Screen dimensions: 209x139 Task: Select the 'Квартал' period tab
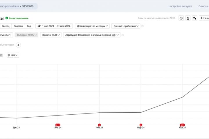[18, 26]
